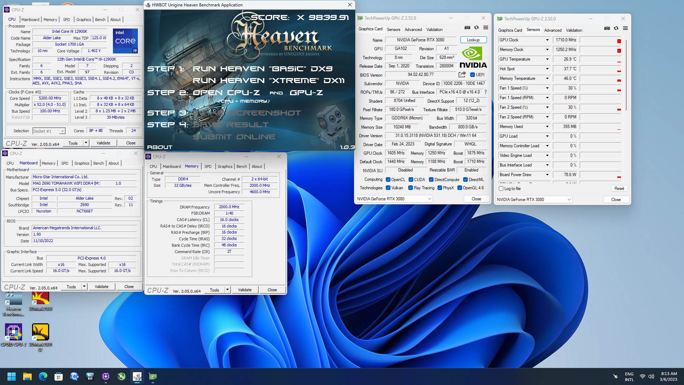Viewport: 684px width, 385px height.
Task: Click the NVIDIA logo in GPU-Z
Action: click(x=473, y=57)
